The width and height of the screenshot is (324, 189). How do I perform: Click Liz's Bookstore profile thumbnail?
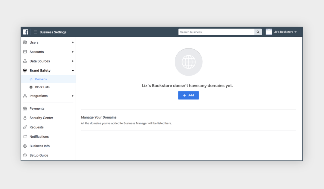269,32
